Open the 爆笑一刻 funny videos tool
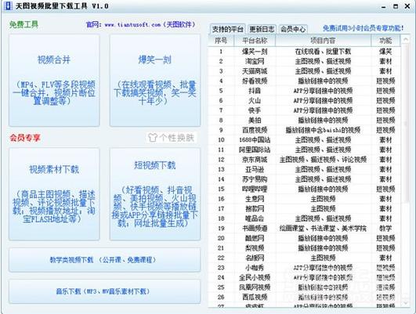416x314 pixels. click(x=155, y=81)
